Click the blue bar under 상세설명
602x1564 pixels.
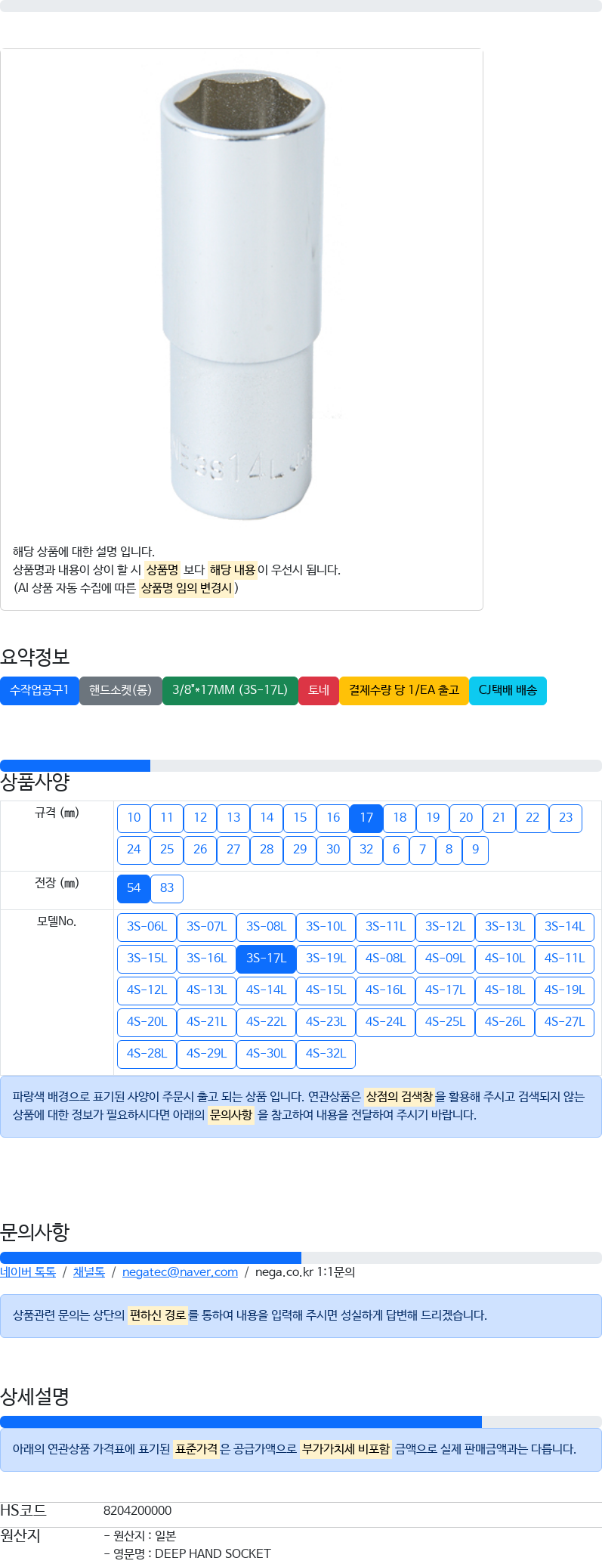pos(241,1422)
